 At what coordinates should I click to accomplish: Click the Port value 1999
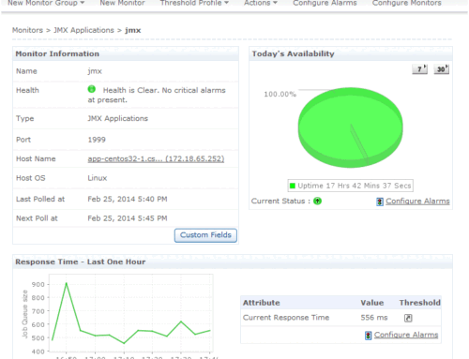(x=97, y=140)
